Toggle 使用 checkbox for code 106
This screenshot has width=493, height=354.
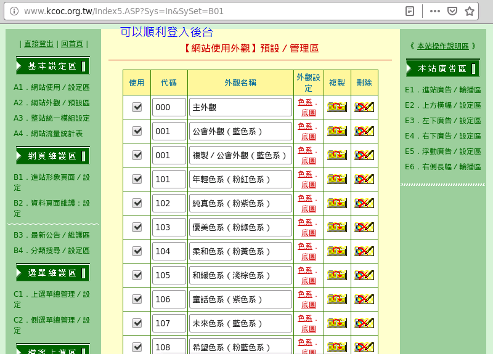pyautogui.click(x=137, y=299)
